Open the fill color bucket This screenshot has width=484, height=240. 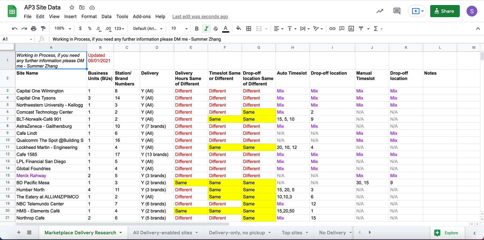[238, 28]
